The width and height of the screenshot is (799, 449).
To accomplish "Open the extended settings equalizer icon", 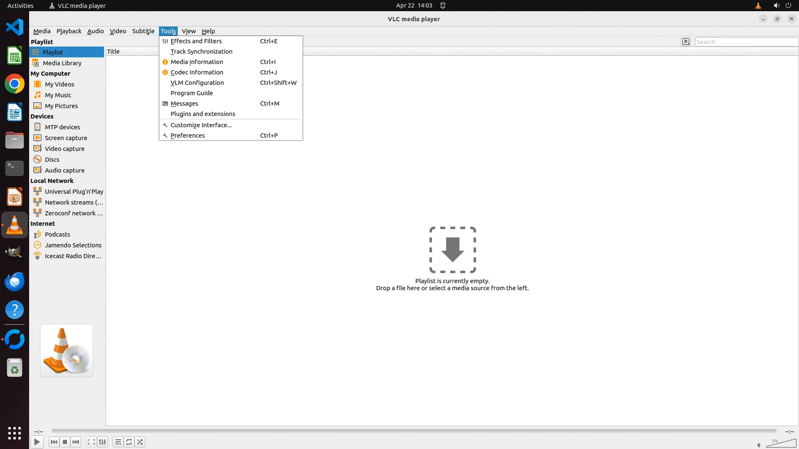I will pos(102,442).
